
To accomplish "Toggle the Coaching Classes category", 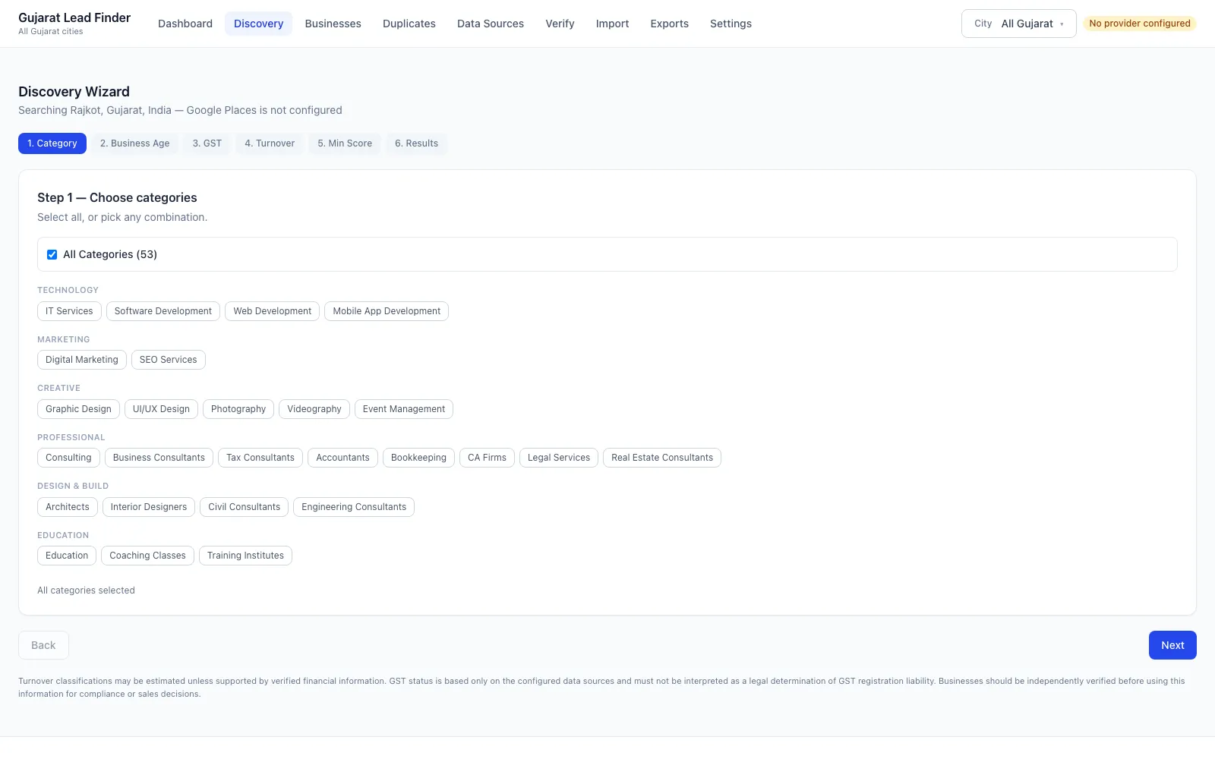I will [147, 556].
